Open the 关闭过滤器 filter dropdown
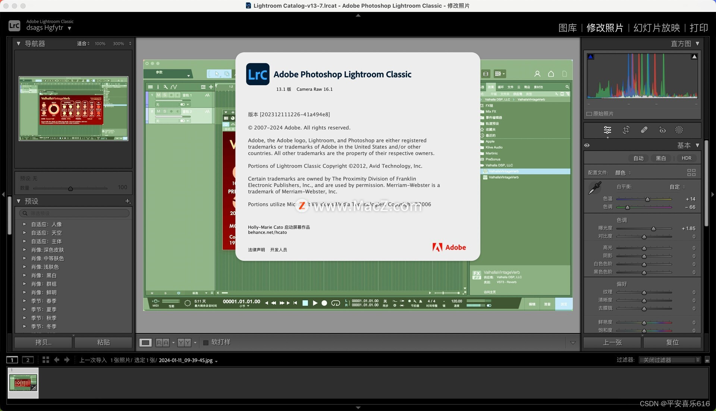Image resolution: width=716 pixels, height=411 pixels. [x=670, y=360]
